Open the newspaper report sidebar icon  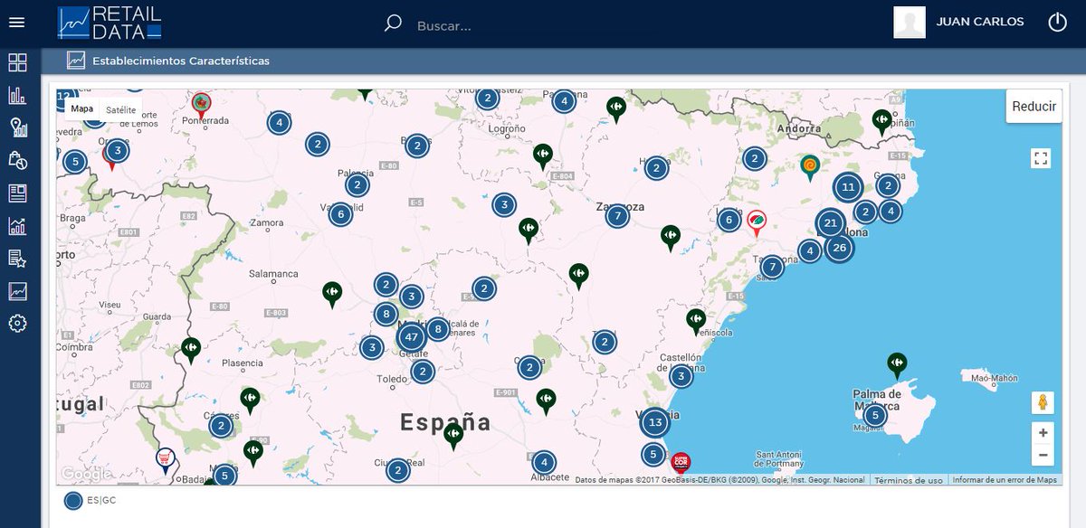click(x=17, y=193)
